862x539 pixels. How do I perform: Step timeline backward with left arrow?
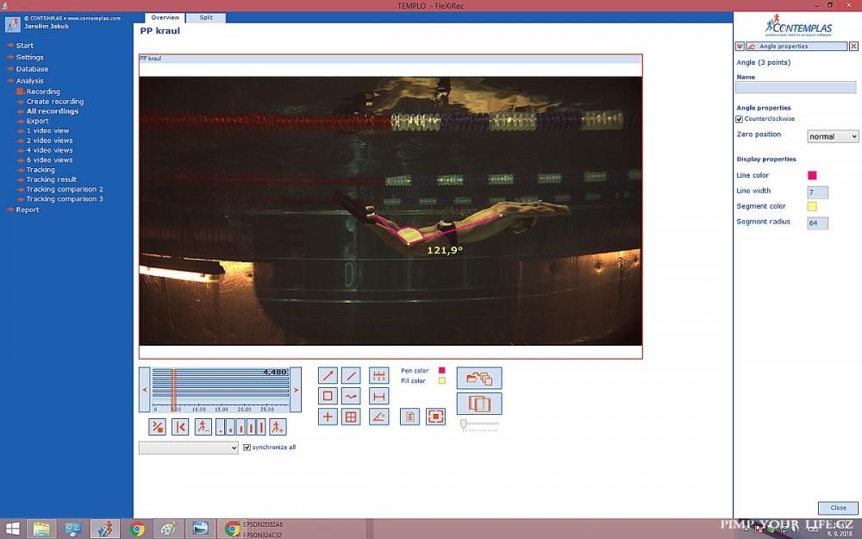145,390
